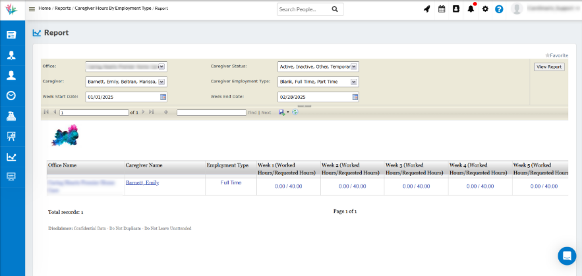Open the Barnett, Emily caregiver link

pos(142,182)
